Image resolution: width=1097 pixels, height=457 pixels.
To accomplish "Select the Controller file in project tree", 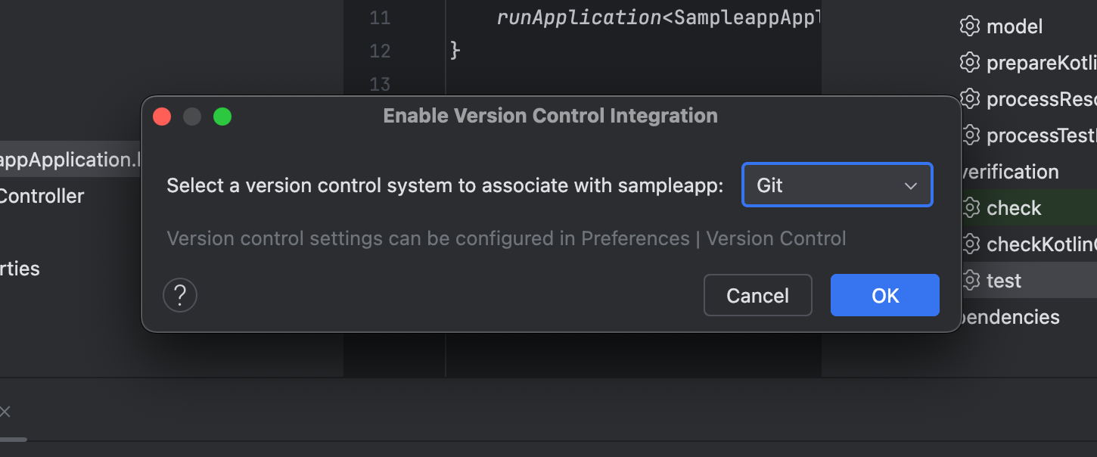I will tap(42, 196).
